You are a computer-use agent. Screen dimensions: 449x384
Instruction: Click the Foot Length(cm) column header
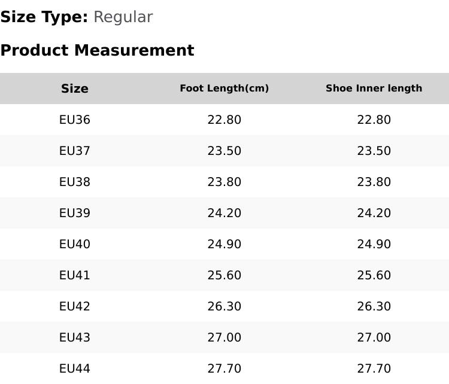click(224, 89)
